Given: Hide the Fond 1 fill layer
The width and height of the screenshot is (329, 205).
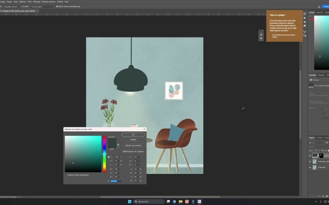Looking at the screenshot, I should tap(310, 156).
